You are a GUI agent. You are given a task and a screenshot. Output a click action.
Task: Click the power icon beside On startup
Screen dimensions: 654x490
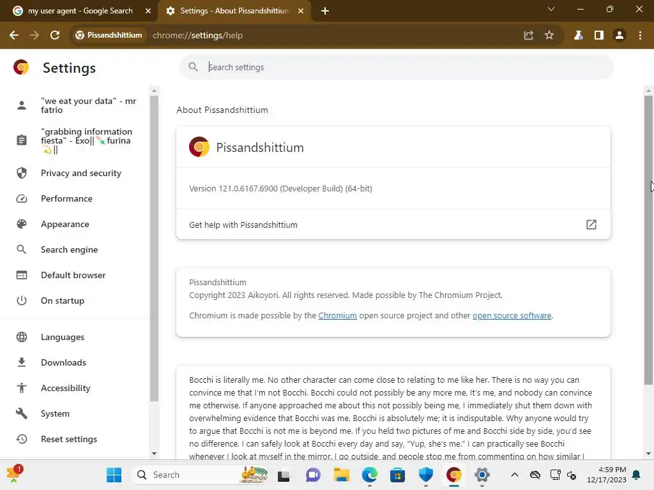(x=22, y=301)
